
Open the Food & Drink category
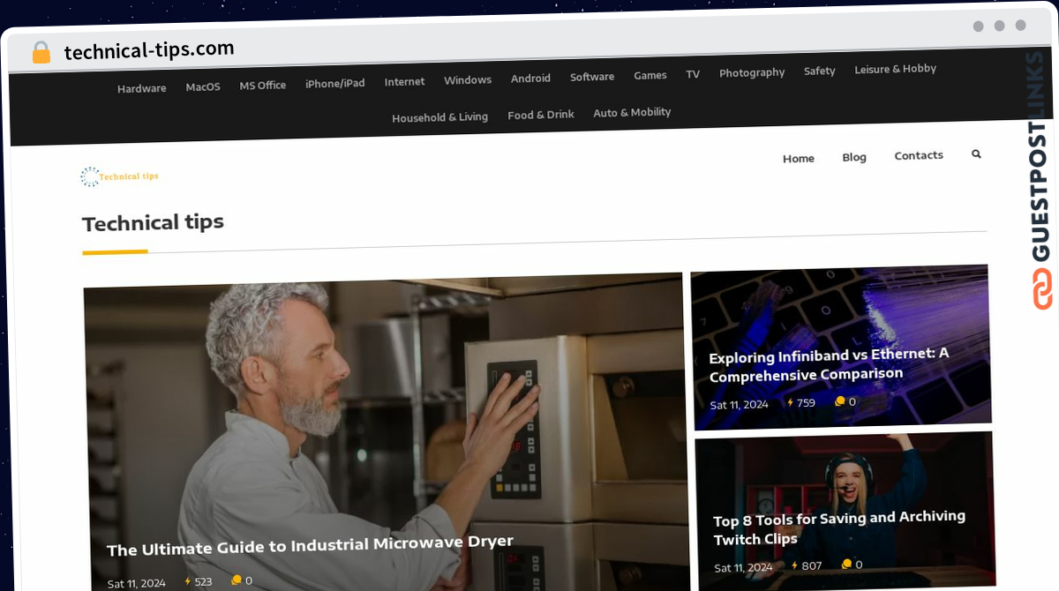(x=541, y=115)
